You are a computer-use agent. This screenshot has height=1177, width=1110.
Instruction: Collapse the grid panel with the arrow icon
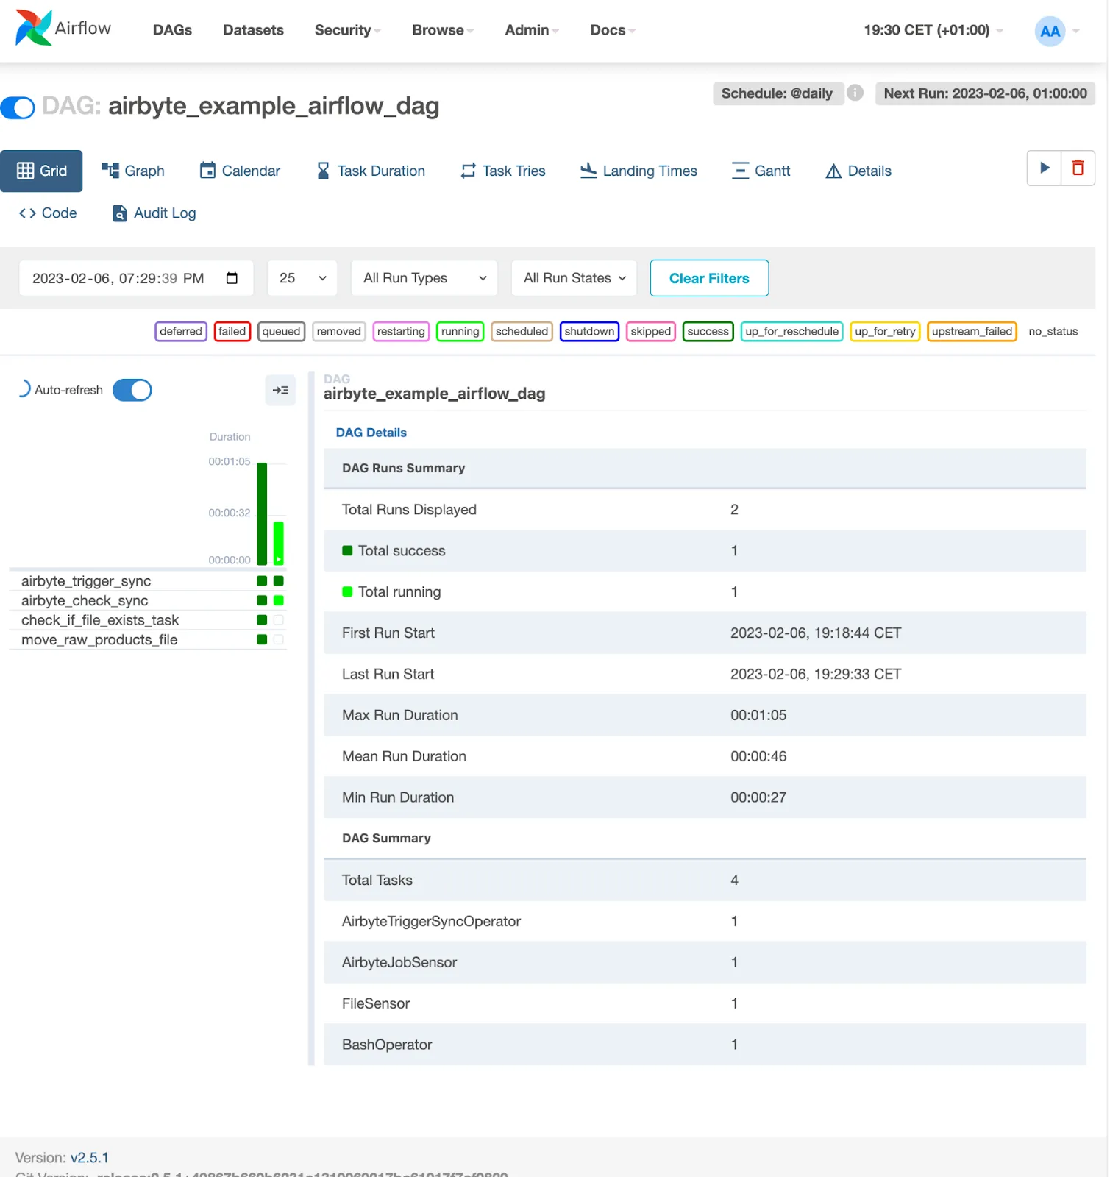tap(280, 390)
